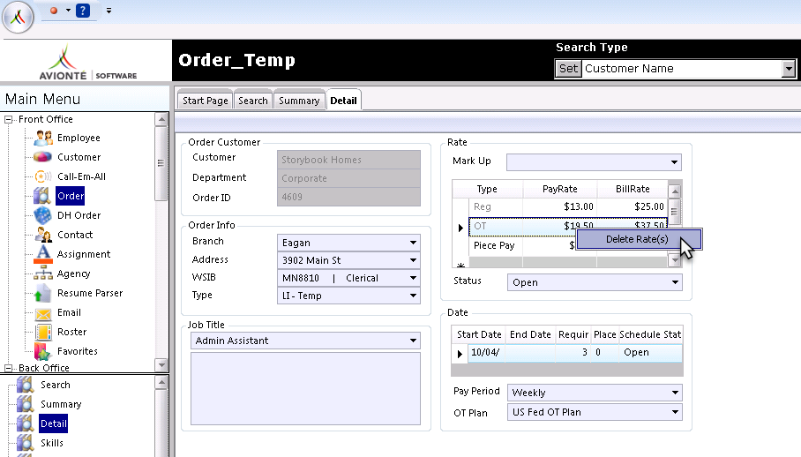Switch to the Search tab

(x=253, y=101)
